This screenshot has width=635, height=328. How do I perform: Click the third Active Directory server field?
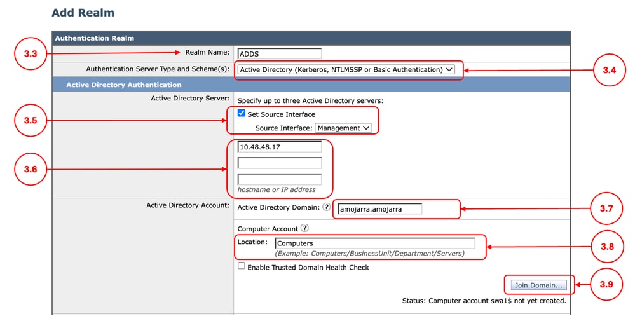coord(280,179)
